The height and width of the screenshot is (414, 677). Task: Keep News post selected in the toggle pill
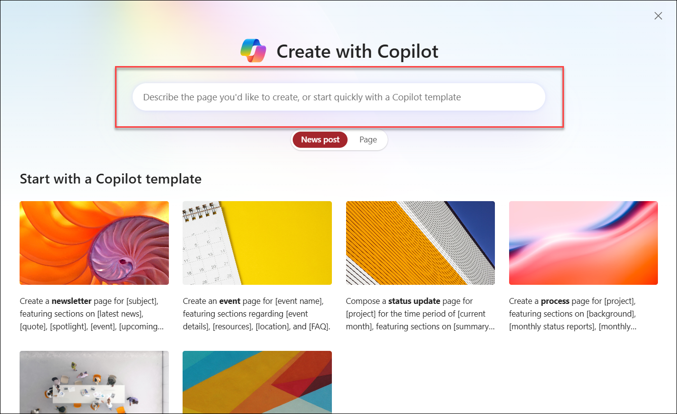[x=320, y=139]
